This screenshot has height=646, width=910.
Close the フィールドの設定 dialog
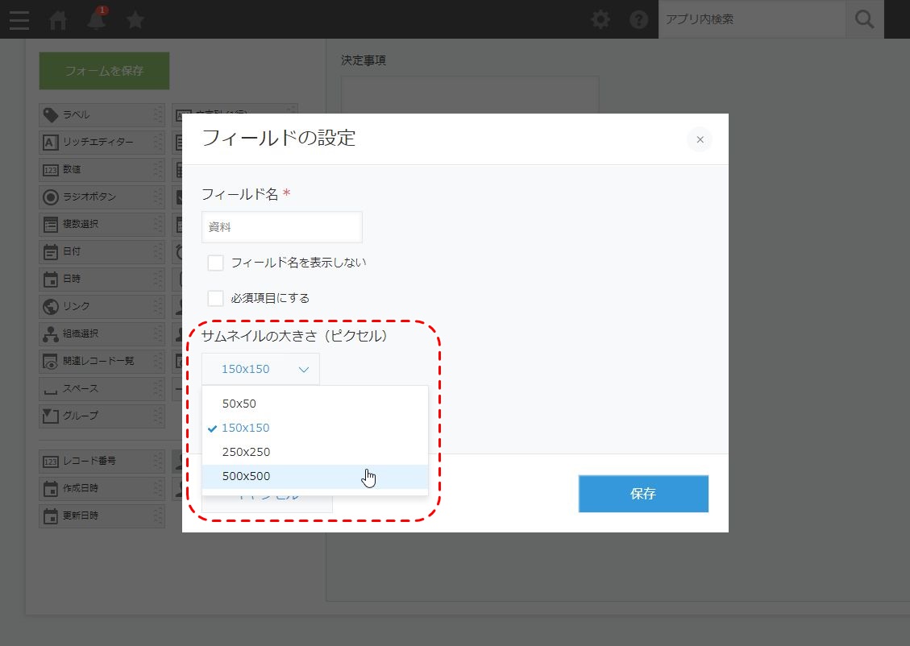(x=700, y=139)
